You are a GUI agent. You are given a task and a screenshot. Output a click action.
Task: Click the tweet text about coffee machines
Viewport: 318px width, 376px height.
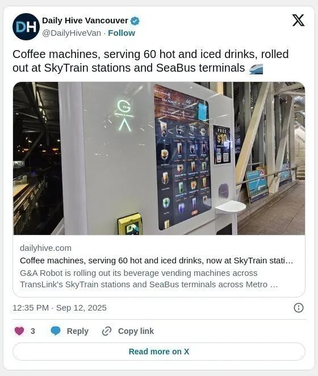pyautogui.click(x=150, y=61)
